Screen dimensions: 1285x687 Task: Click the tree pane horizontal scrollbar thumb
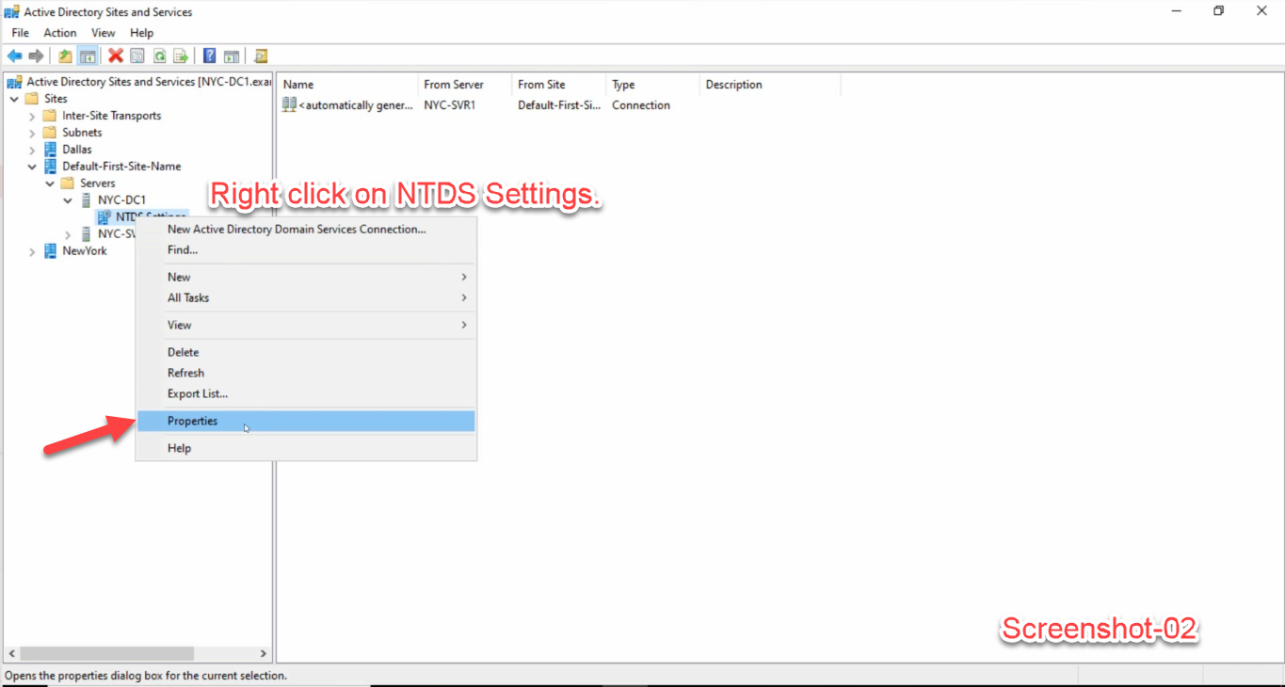(x=106, y=653)
